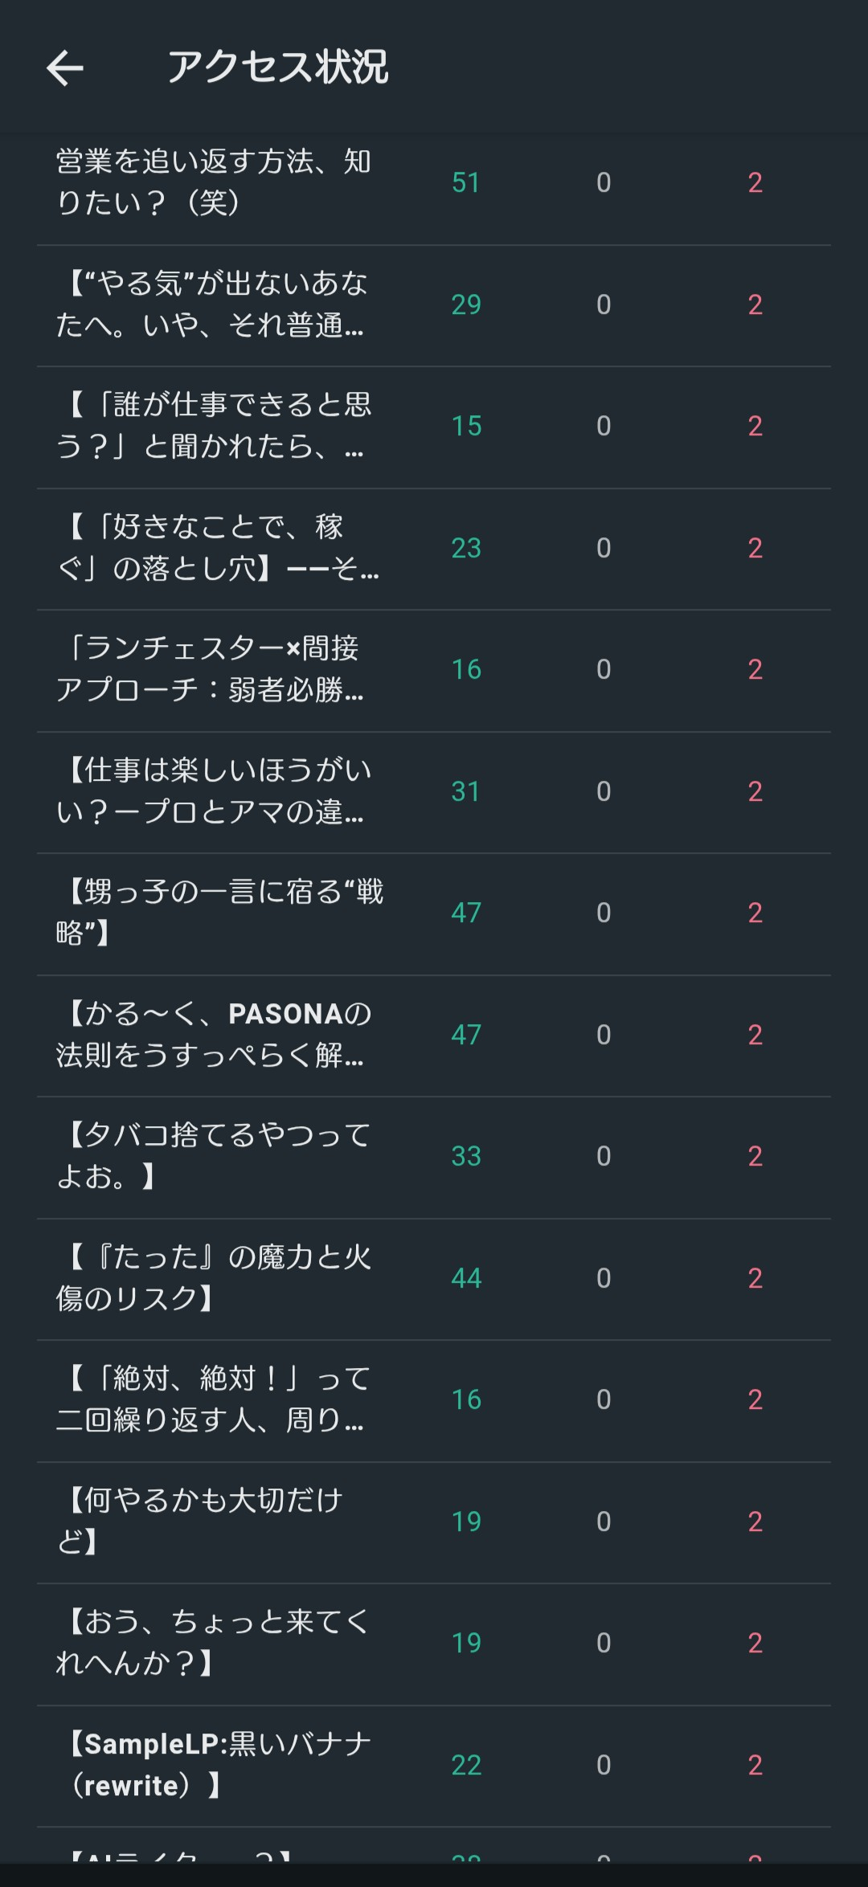868x1887 pixels.
Task: Open SampleLP:黒いバナナ (rewrite) article
Action: click(x=214, y=1765)
